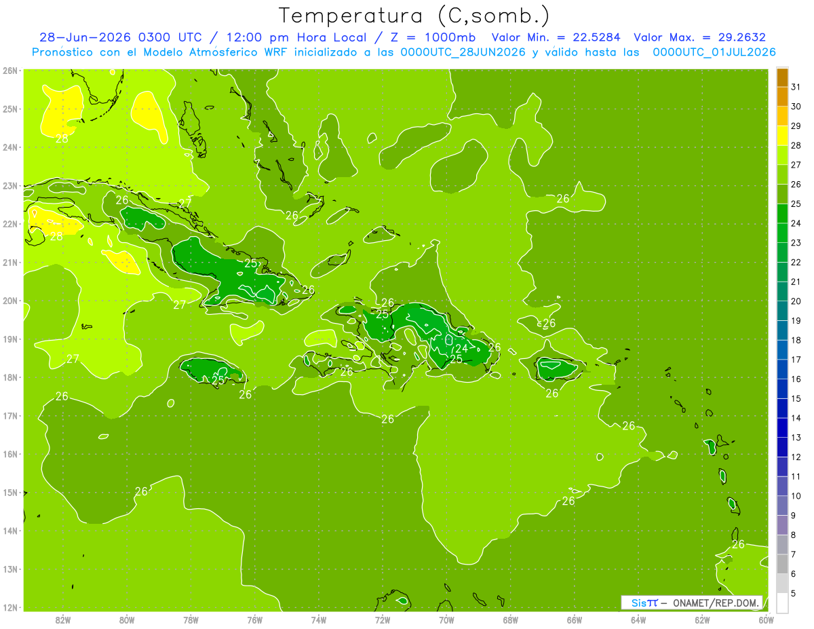Click the '31' label on the color legend
Screen dimensions: 814x629
click(x=796, y=87)
